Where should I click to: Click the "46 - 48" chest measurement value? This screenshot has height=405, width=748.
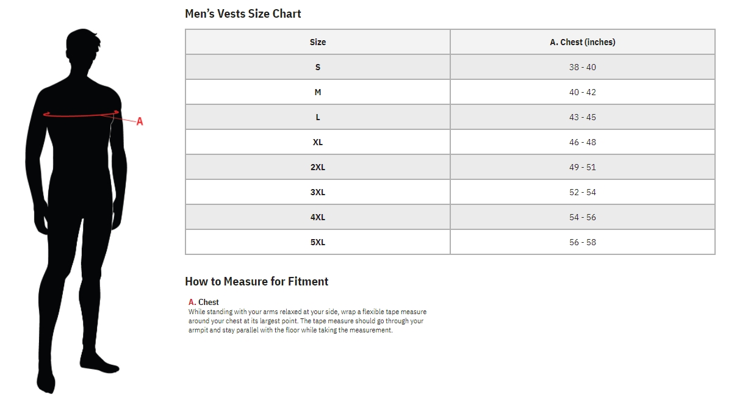tap(582, 142)
